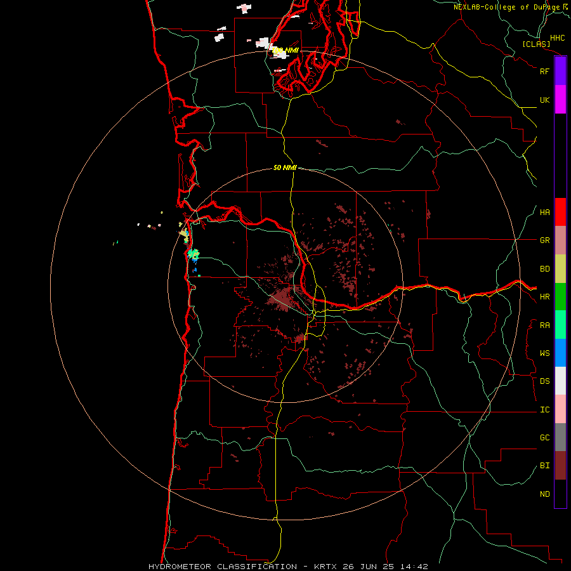Click the UK legend label

(x=544, y=100)
